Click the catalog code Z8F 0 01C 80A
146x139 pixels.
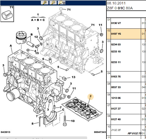tap(120, 8)
